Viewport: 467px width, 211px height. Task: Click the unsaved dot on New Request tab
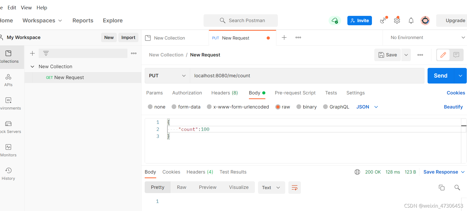268,38
